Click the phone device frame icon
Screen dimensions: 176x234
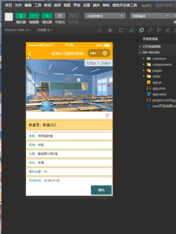[x=121, y=30]
